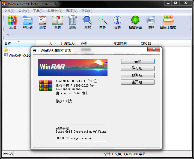Minimize the WinRAR main window

point(168,3)
